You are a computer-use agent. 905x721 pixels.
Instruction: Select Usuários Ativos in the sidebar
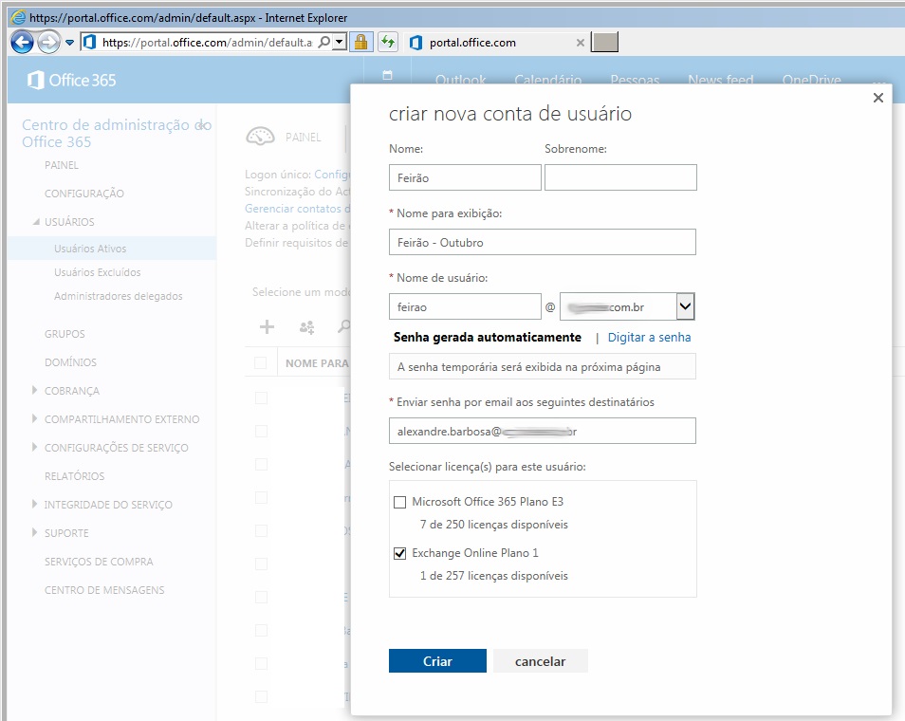(x=90, y=249)
